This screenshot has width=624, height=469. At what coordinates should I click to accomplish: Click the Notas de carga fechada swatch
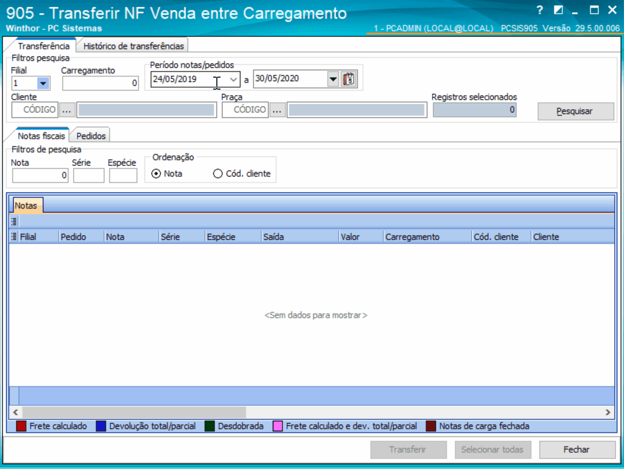[x=431, y=426]
